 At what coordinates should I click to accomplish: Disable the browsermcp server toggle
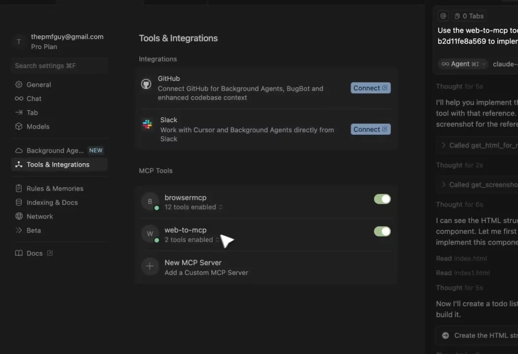tap(382, 199)
